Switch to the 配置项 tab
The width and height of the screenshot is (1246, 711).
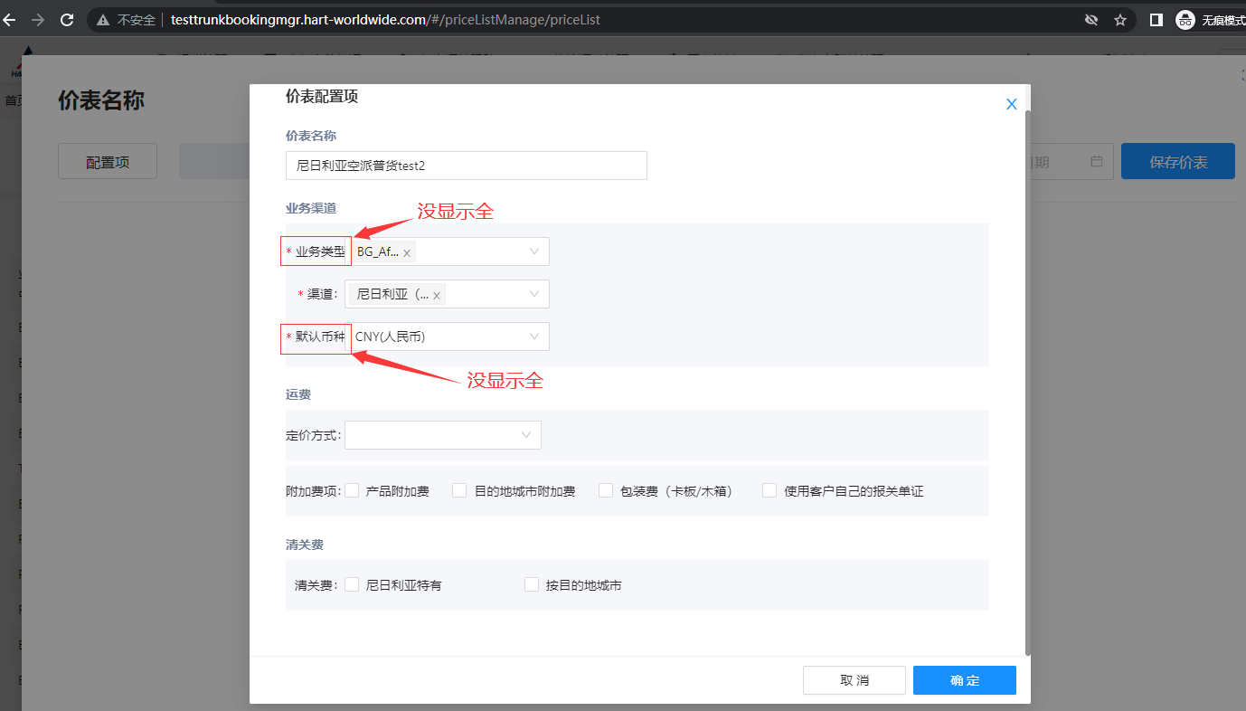tap(107, 161)
